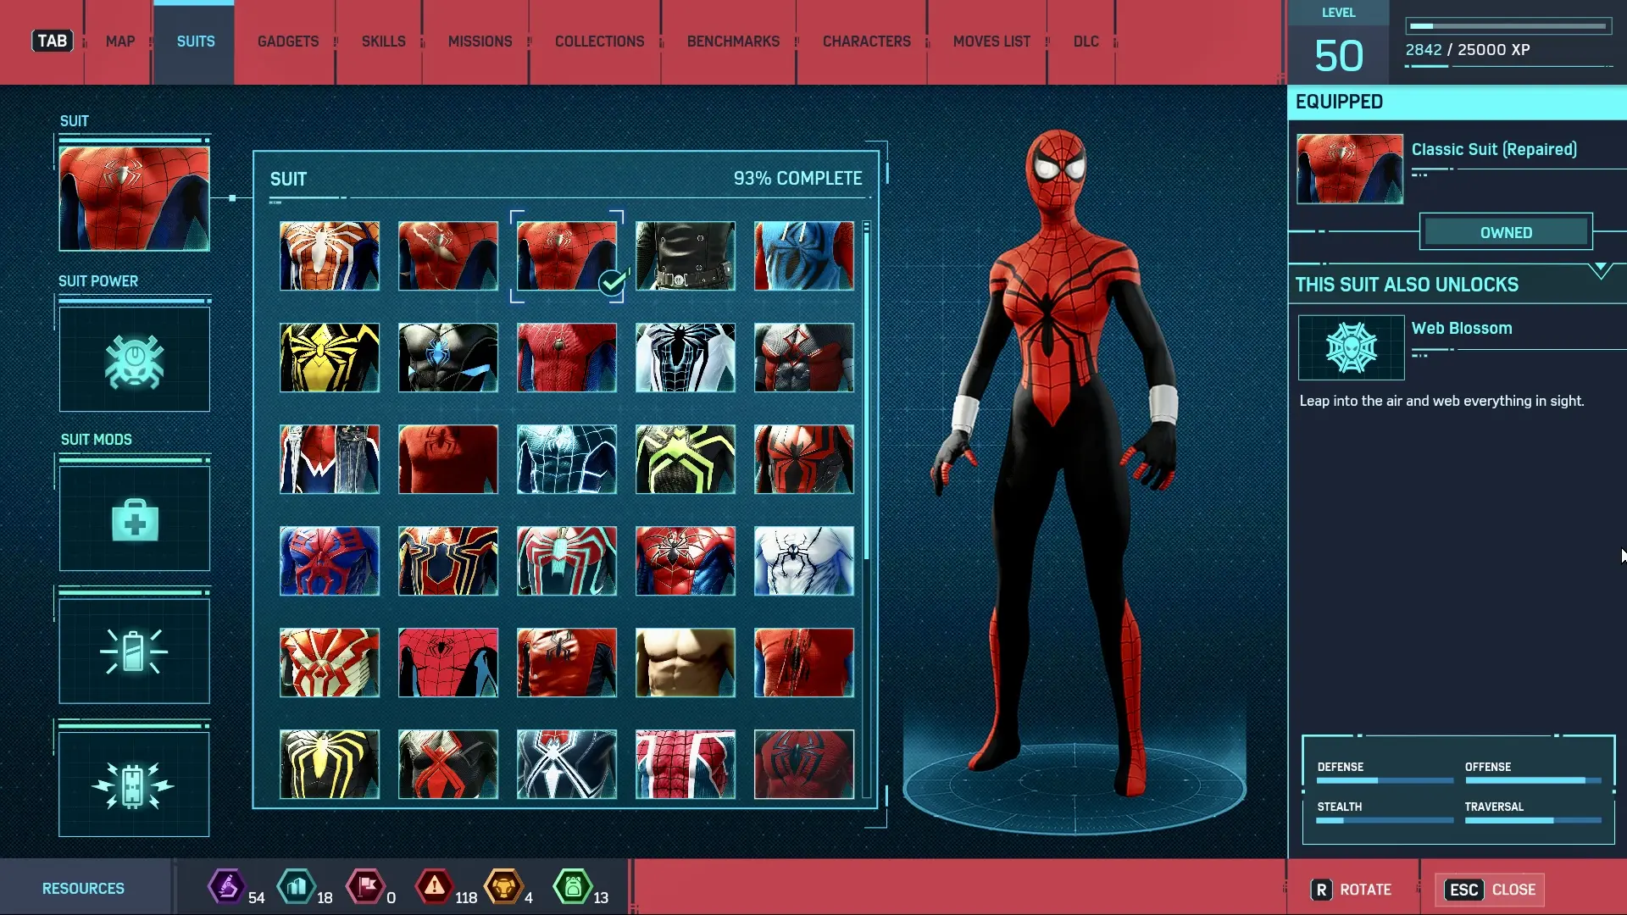The image size is (1627, 915).
Task: Select the SUITS tab
Action: (195, 42)
